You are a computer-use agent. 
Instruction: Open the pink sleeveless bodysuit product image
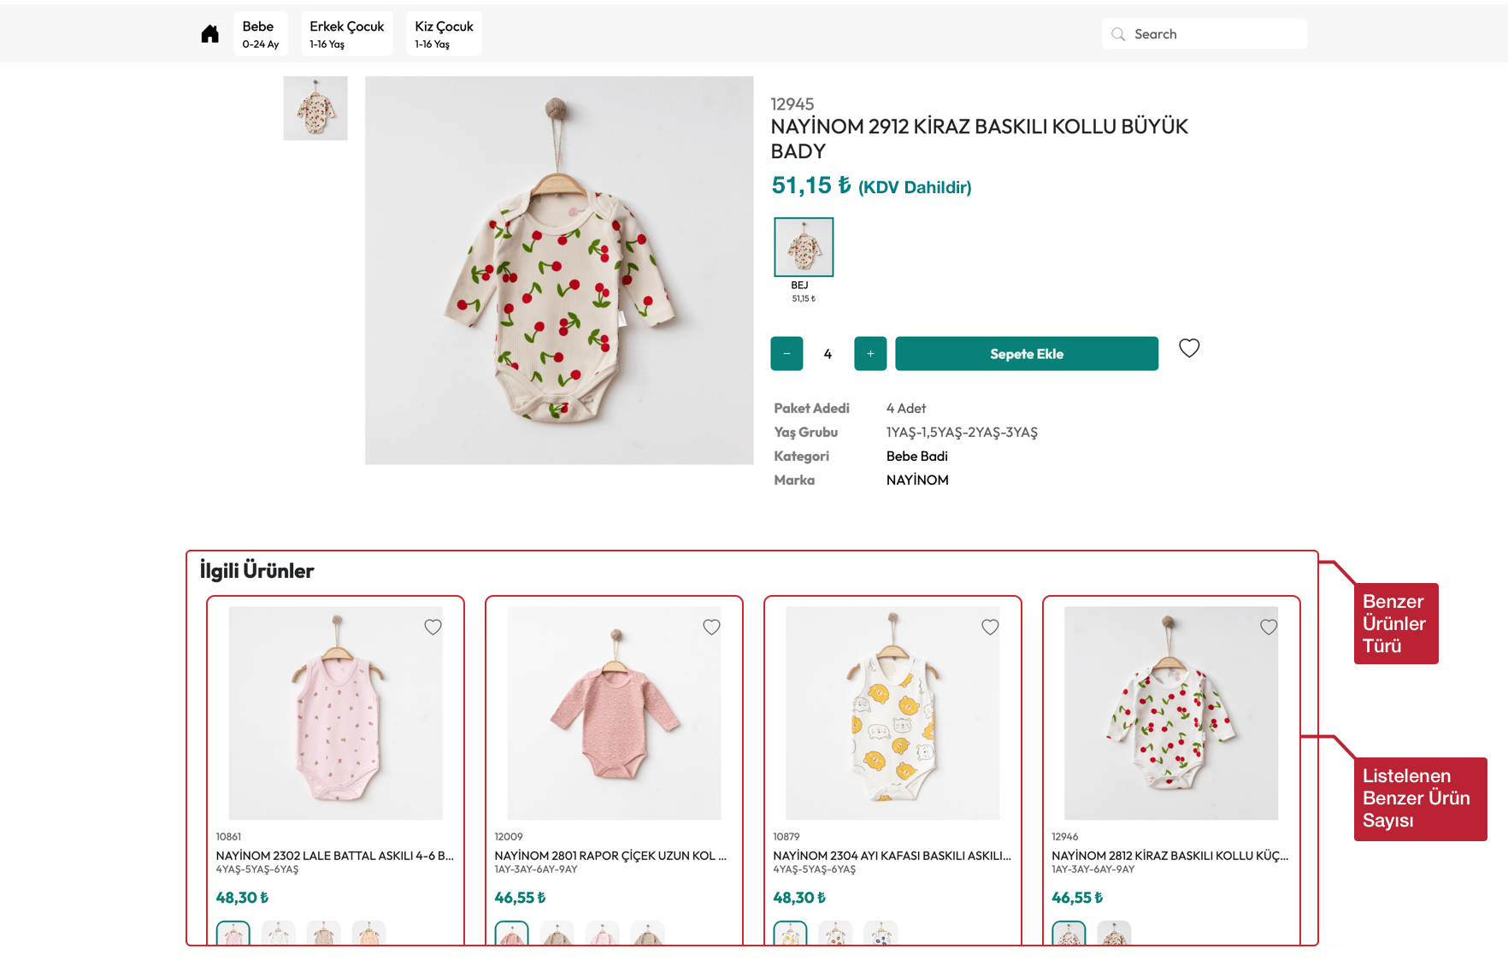point(335,713)
